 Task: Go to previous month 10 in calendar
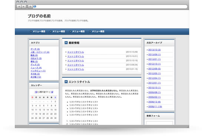(x=36, y=92)
